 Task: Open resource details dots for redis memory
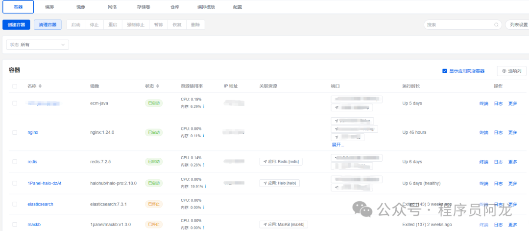click(204, 165)
